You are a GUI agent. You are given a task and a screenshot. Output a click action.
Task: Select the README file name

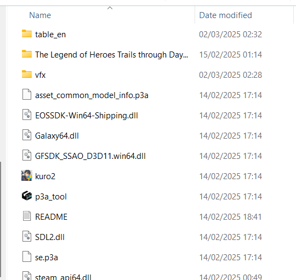click(x=51, y=217)
